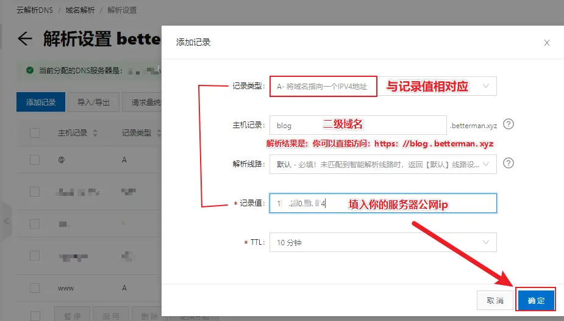Click the @ host record cell
Viewport: 564px width, 321px height.
[61, 160]
